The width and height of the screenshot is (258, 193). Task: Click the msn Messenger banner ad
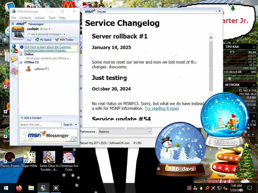48,136
